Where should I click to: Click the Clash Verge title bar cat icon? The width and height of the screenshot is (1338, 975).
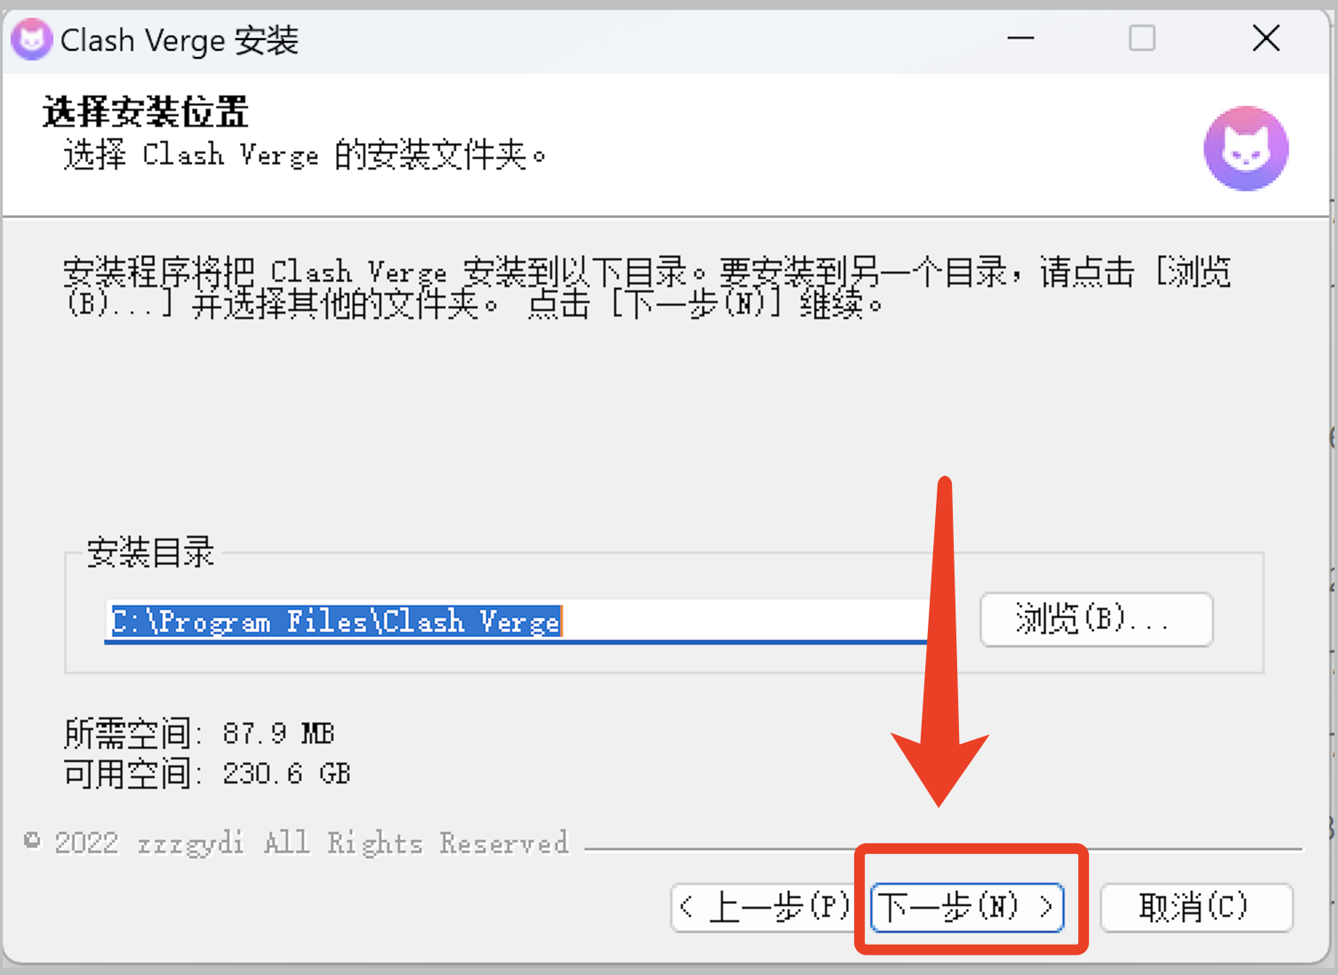31,39
